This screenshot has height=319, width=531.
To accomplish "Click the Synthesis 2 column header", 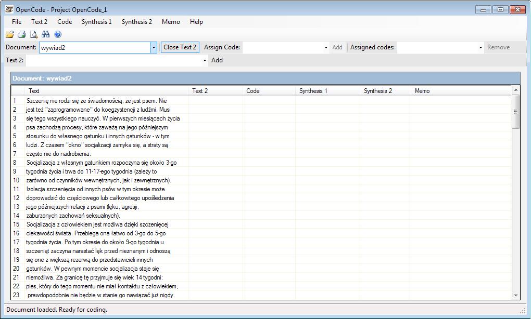I will 385,90.
